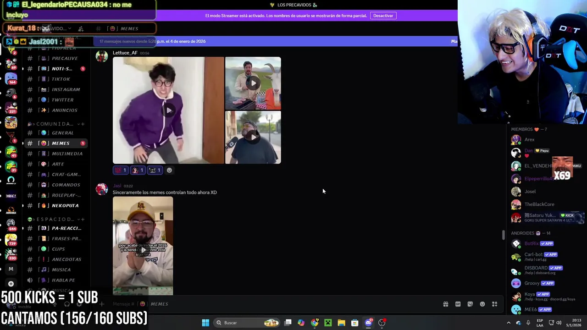Screen dimensions: 587x330
Task: Click Lettuce_AF's avatar in chat
Action: tap(102, 56)
